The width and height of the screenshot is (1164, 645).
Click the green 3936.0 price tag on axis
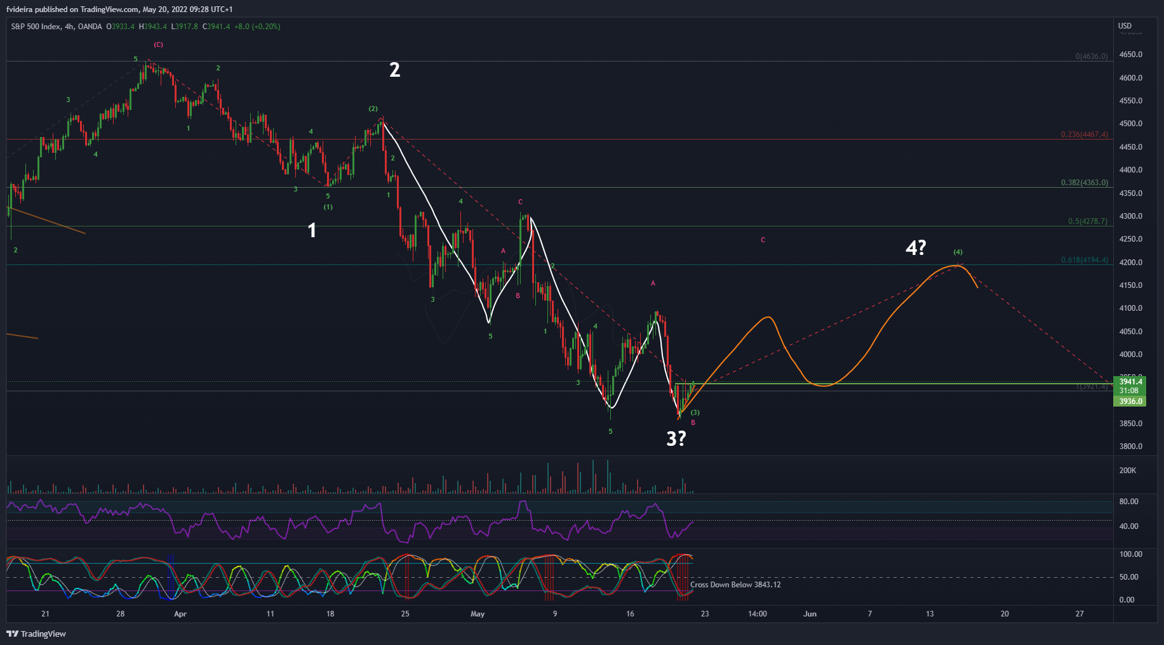[x=1130, y=401]
